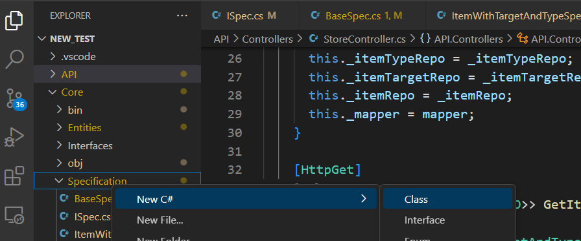Click the C# file icon beside ISpec.cs in tree
The image size is (581, 241).
click(64, 216)
